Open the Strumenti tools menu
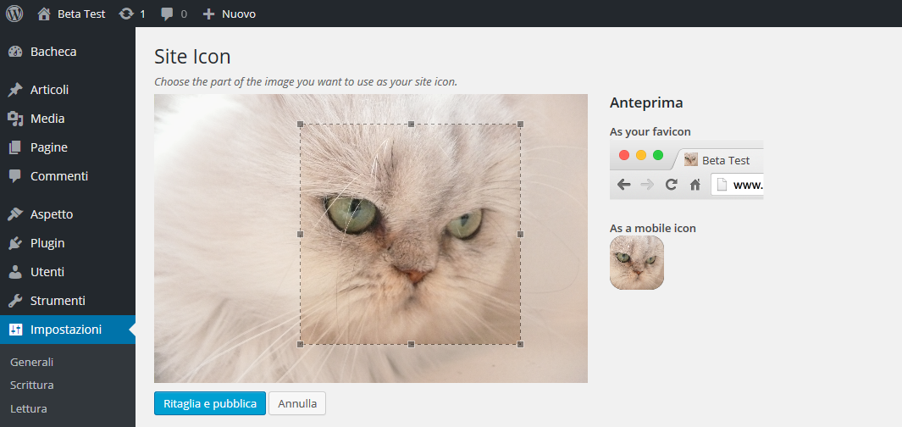Image resolution: width=902 pixels, height=427 pixels. point(58,301)
